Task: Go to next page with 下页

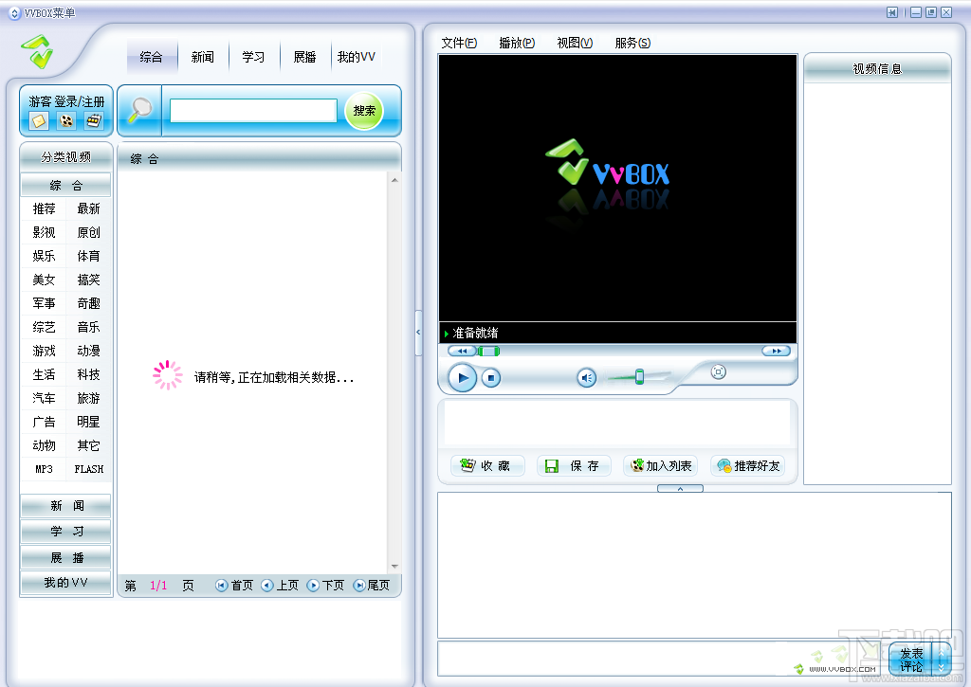Action: 326,586
